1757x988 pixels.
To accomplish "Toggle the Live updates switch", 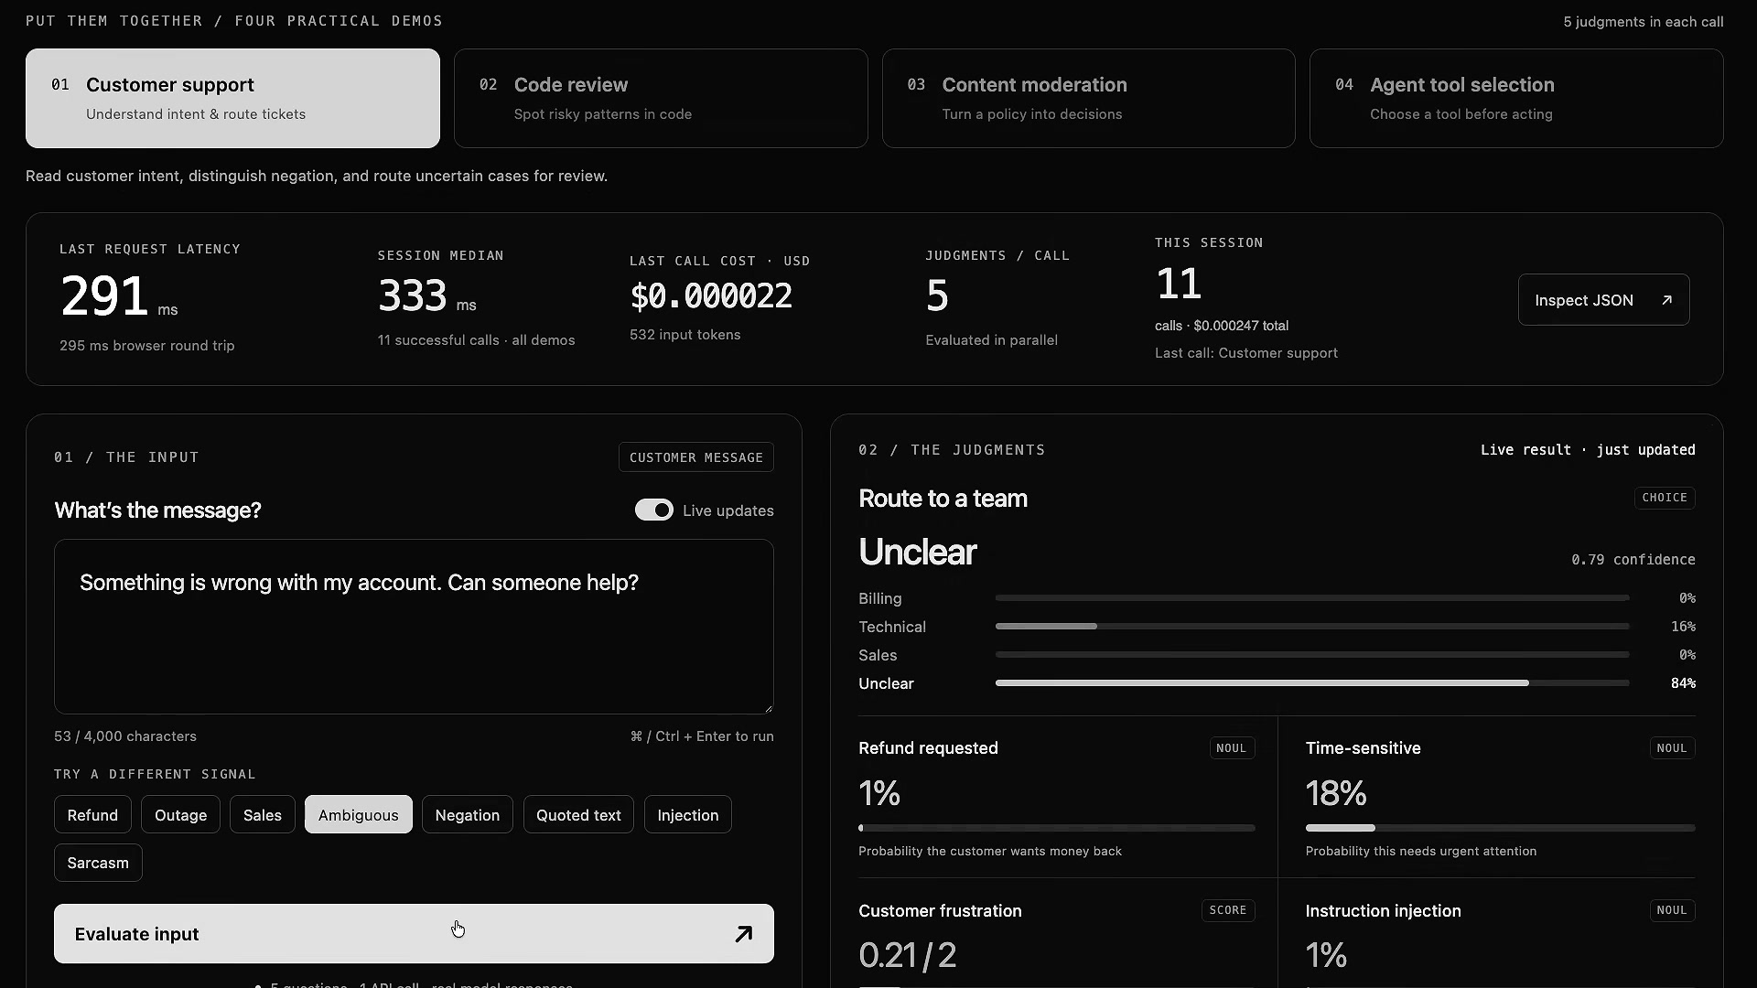I will [x=653, y=510].
